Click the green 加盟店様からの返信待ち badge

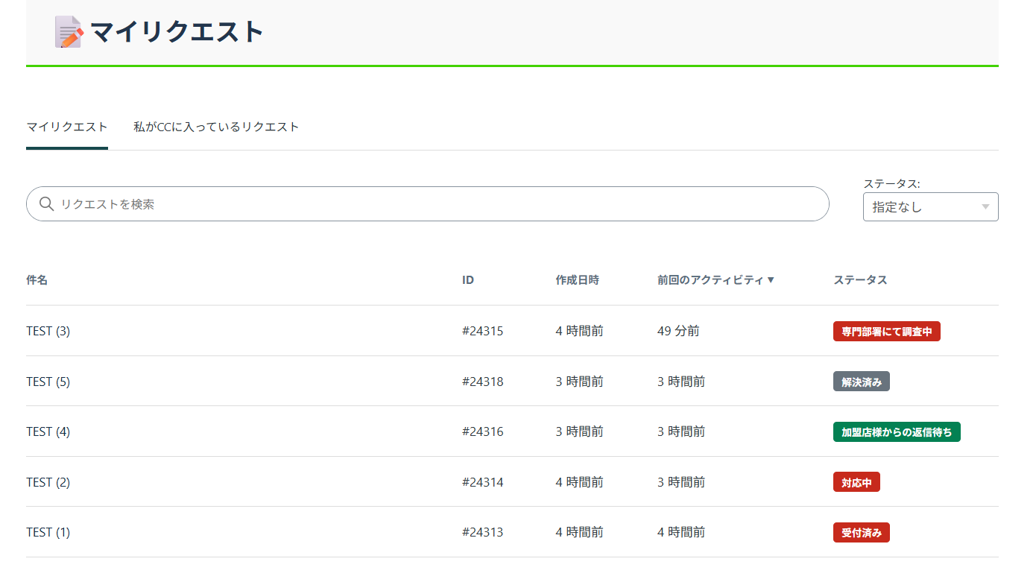896,432
